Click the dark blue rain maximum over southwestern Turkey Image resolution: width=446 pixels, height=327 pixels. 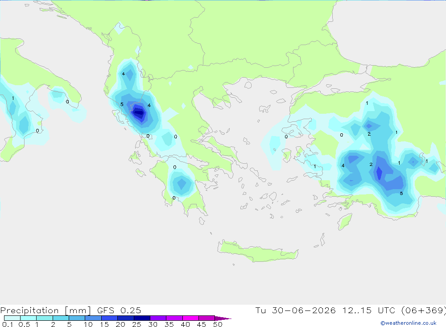point(379,173)
